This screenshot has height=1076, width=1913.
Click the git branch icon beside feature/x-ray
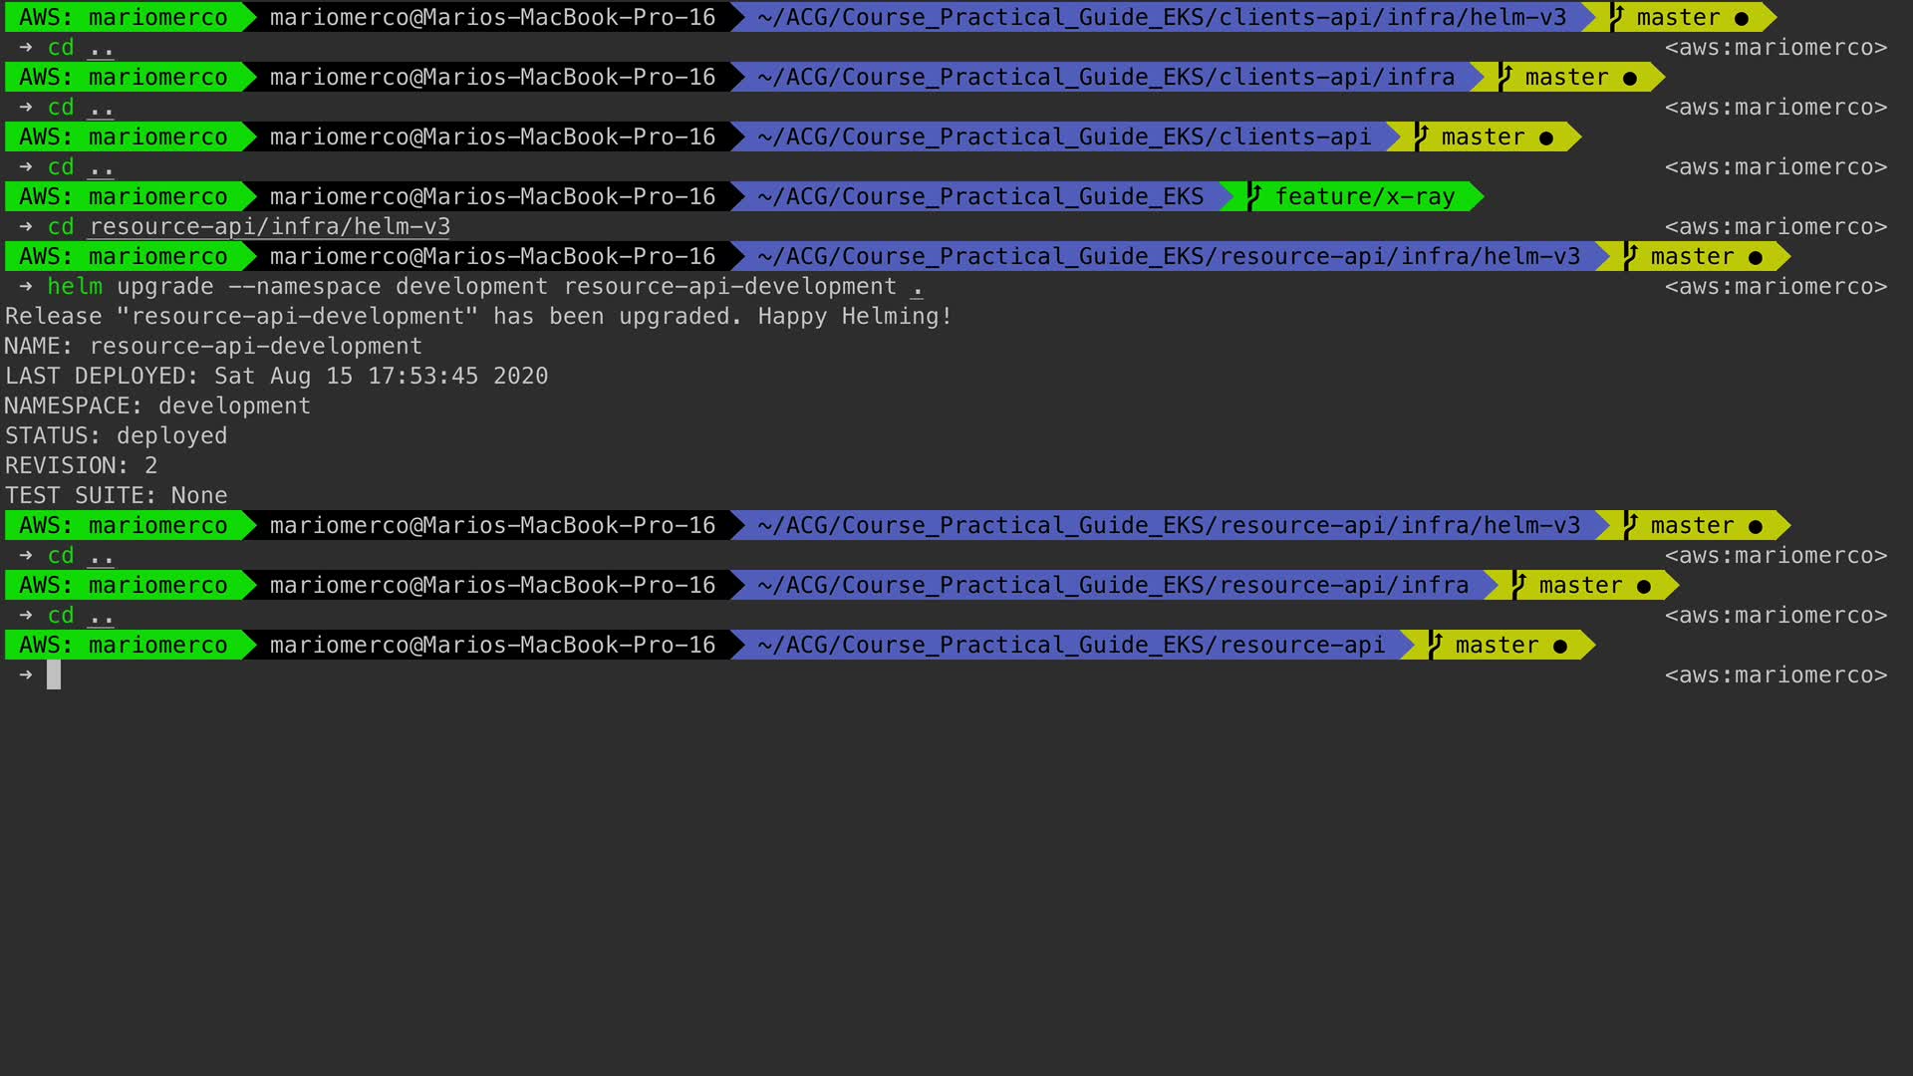[x=1254, y=196]
